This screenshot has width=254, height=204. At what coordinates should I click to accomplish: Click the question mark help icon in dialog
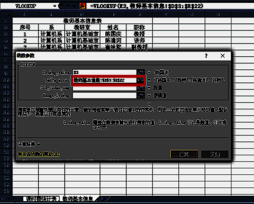click(206, 56)
